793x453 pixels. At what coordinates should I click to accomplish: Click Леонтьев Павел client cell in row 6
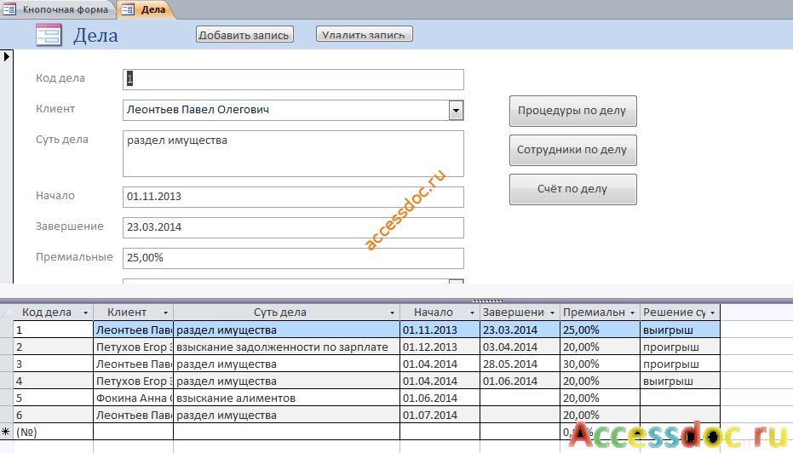[134, 415]
